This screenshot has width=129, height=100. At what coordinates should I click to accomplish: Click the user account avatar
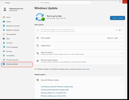click(5, 9)
